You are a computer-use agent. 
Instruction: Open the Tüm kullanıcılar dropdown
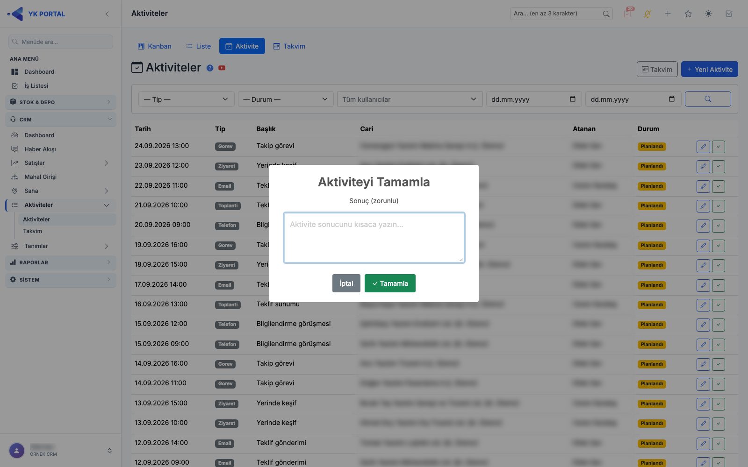point(410,99)
